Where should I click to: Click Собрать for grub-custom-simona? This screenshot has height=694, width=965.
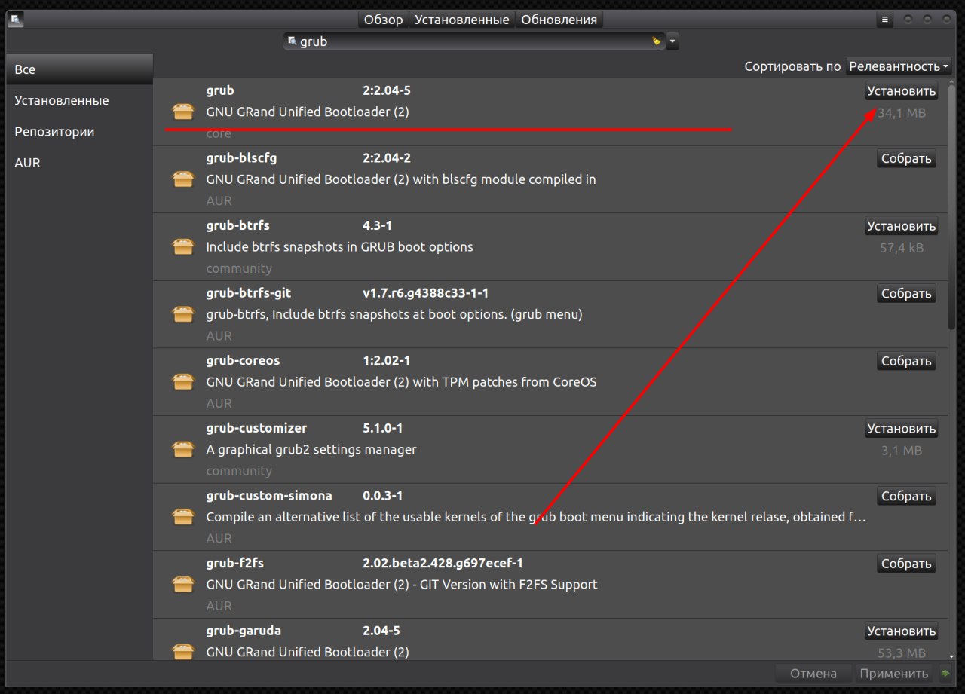[906, 496]
